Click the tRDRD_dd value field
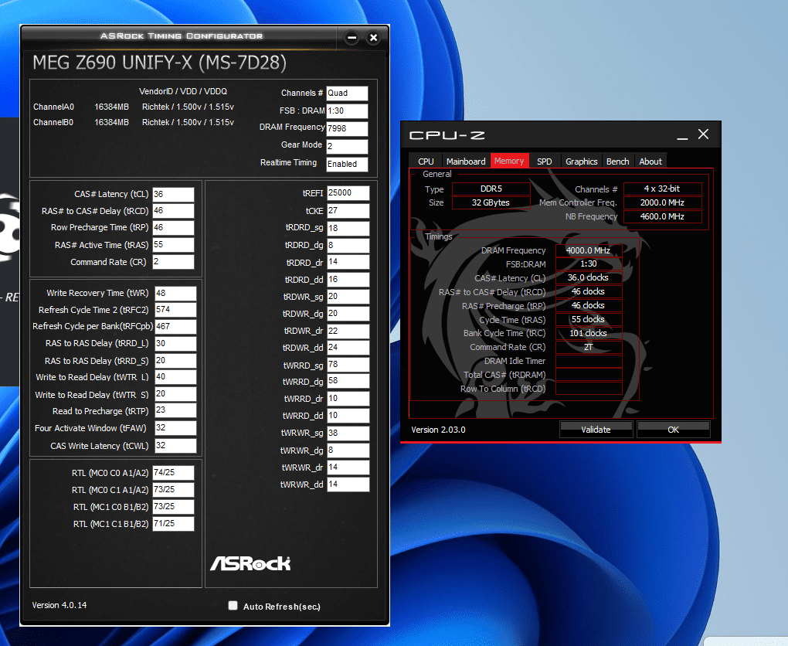The width and height of the screenshot is (788, 646). 348,280
